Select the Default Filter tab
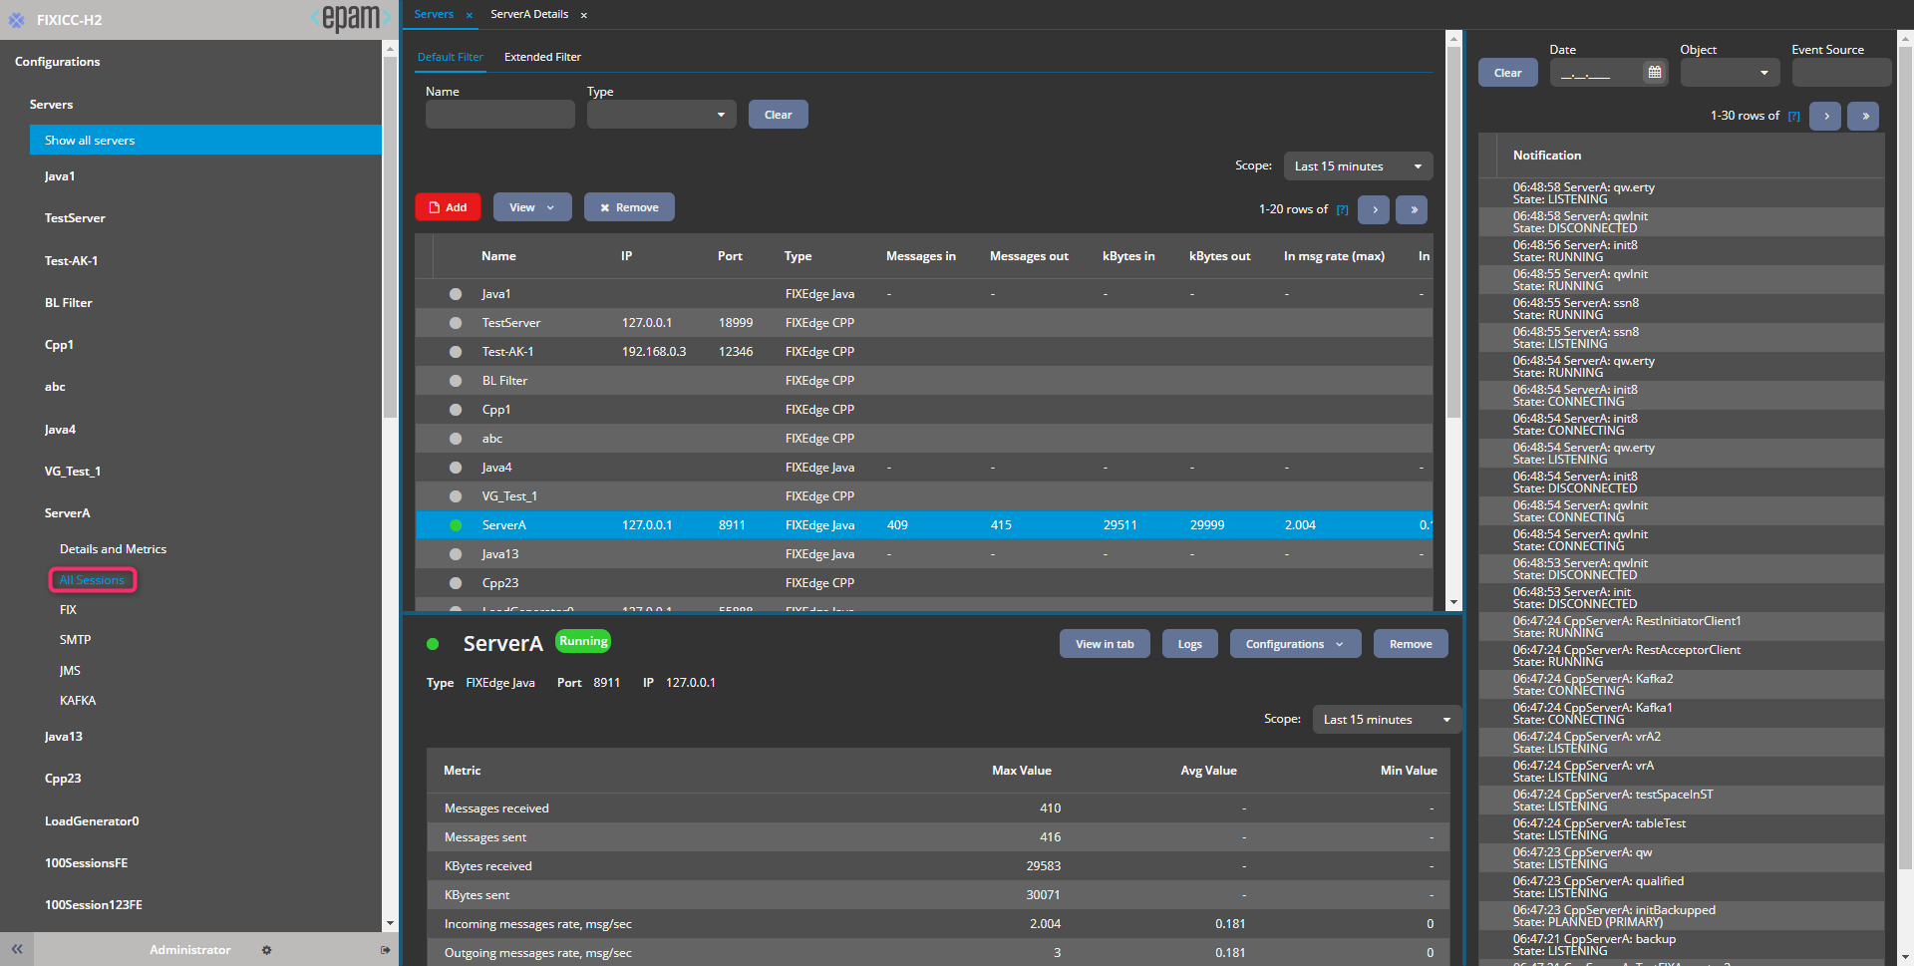This screenshot has height=966, width=1914. tap(450, 57)
